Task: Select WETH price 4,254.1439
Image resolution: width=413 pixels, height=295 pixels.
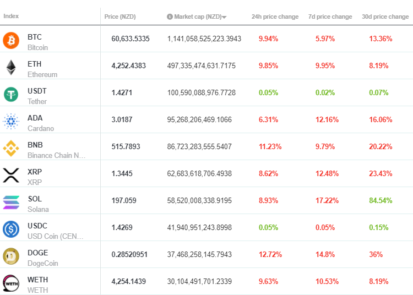Action: pos(128,282)
